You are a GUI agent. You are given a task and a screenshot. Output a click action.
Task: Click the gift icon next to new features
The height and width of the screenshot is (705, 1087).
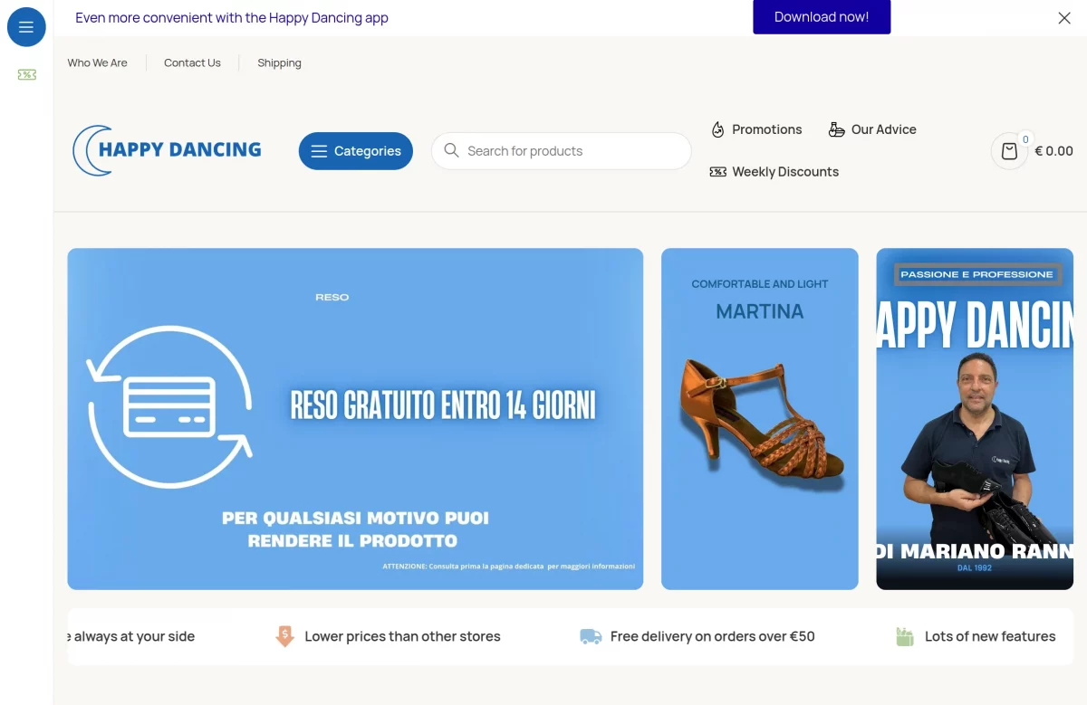click(904, 636)
